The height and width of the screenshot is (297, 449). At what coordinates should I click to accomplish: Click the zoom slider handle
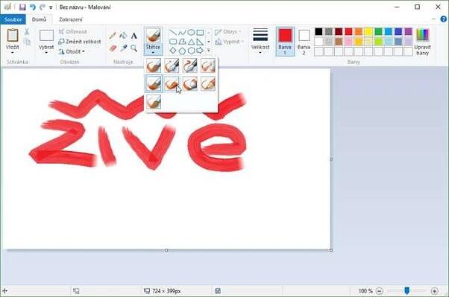point(406,291)
